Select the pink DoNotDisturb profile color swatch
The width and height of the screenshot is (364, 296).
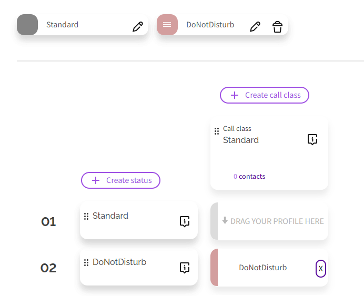coord(167,25)
